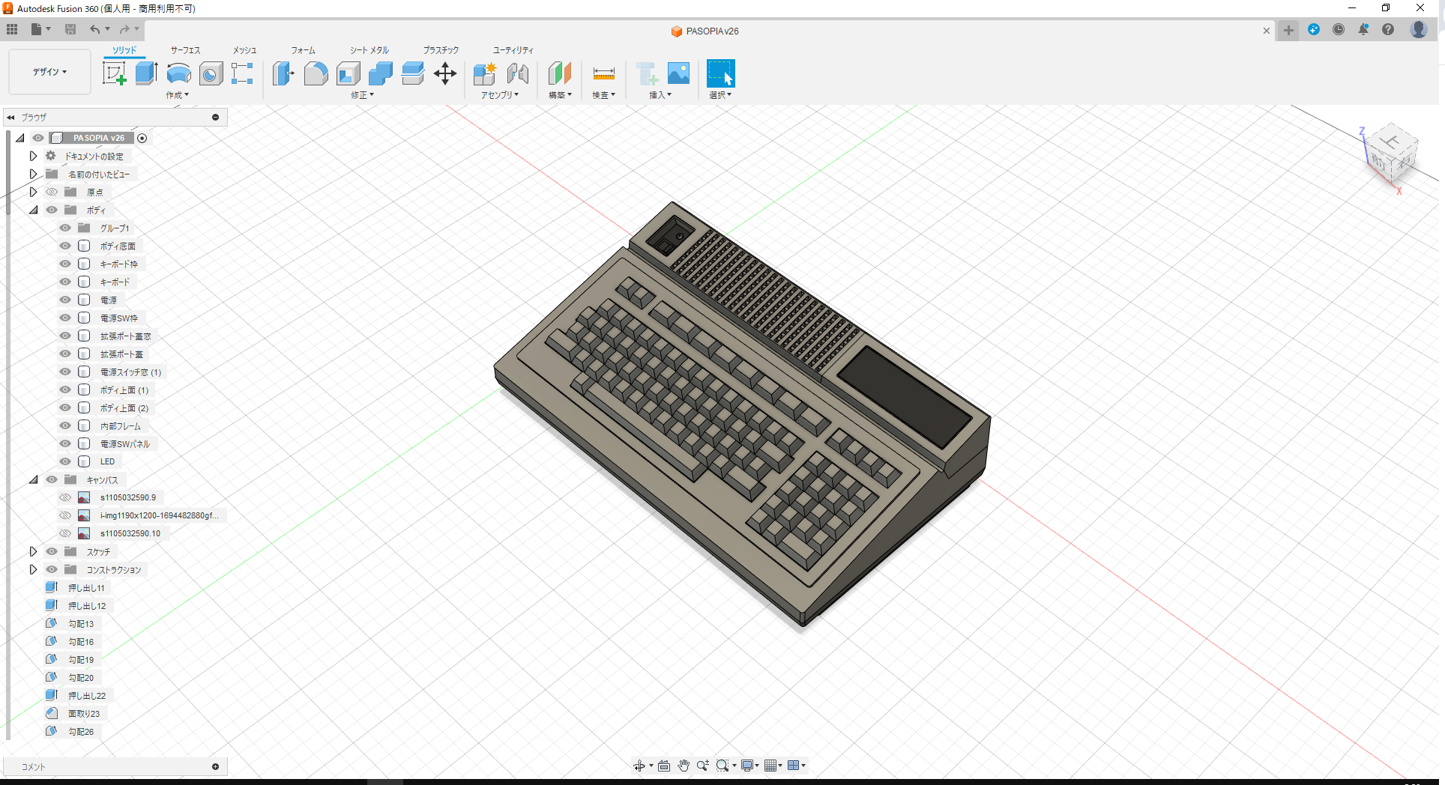Show the canvas s1105032590.9 visibility
Screen dimensions: 1445x785
[x=64, y=497]
